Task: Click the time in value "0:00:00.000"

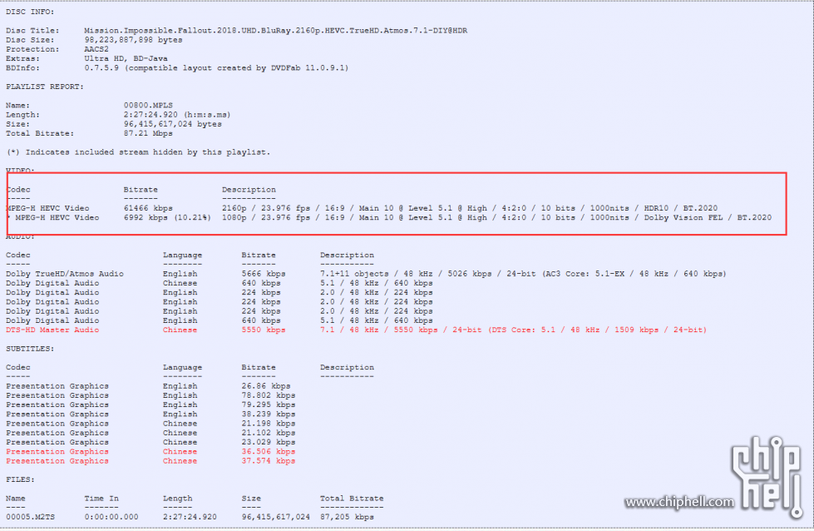Action: (111, 517)
